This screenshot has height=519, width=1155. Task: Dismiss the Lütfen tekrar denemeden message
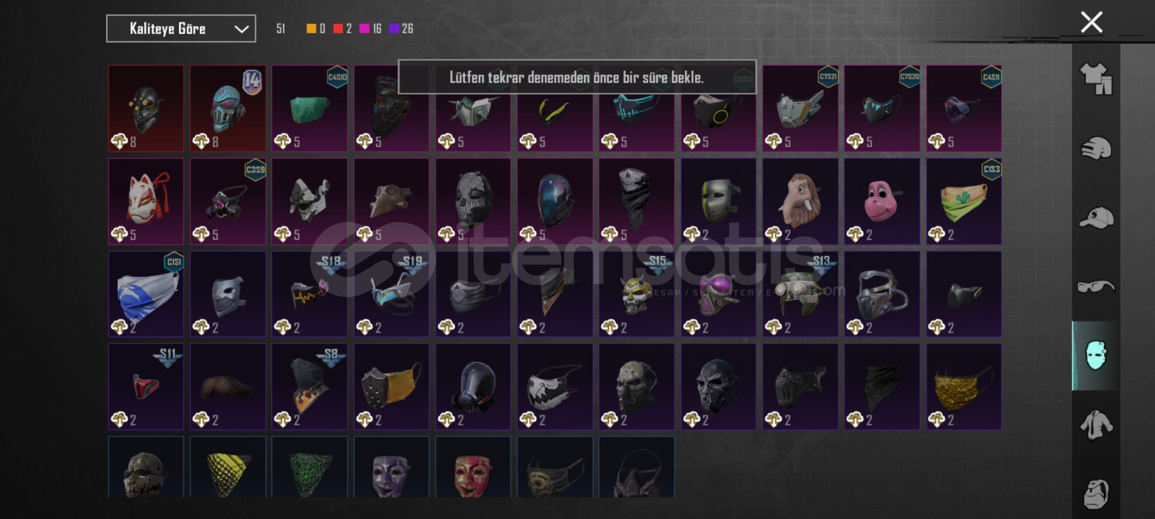tap(577, 77)
